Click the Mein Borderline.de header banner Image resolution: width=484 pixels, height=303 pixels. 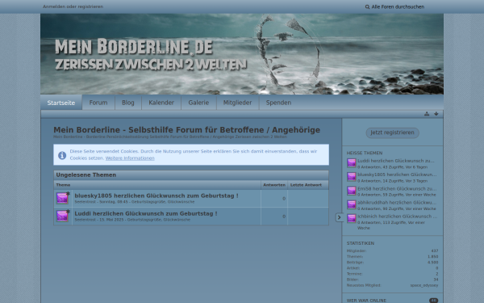(242, 54)
